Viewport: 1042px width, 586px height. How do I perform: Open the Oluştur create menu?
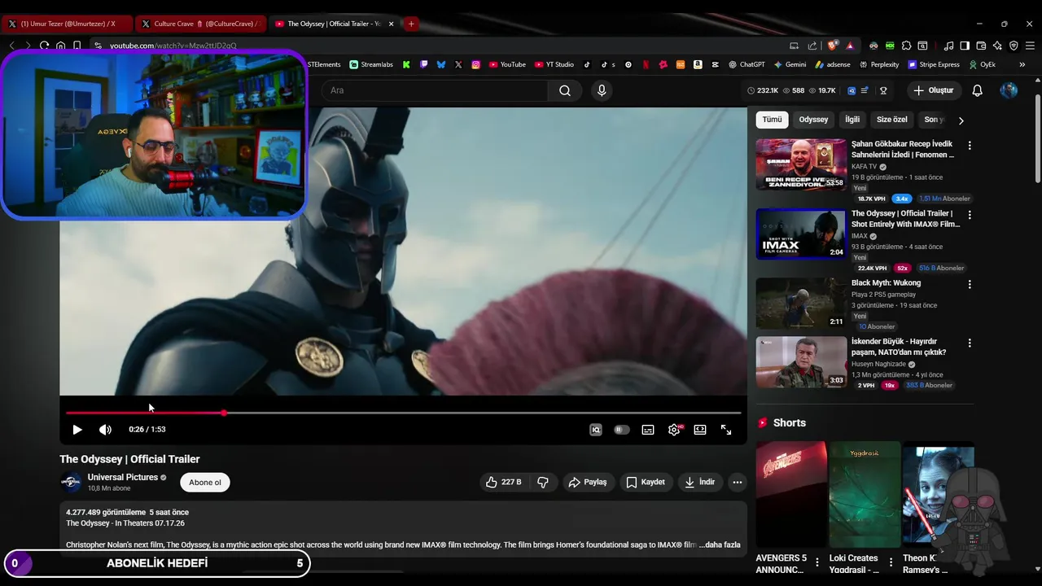[933, 90]
